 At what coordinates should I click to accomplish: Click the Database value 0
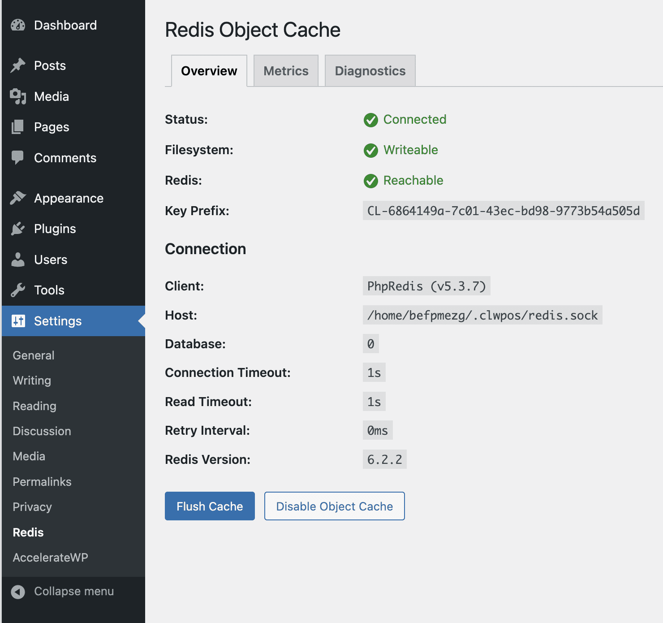pos(371,344)
